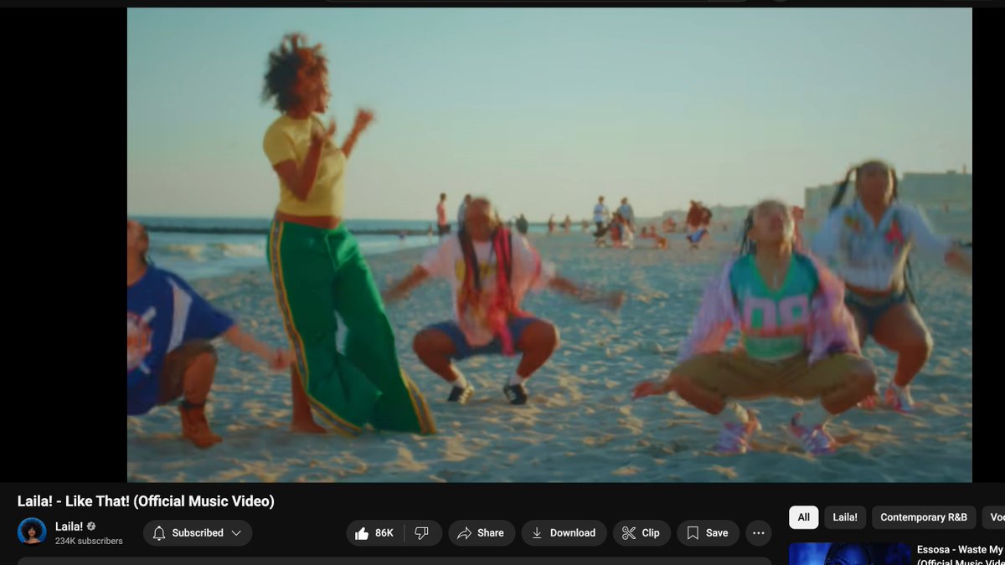Share the Laila! video
1005x565 pixels.
coord(482,533)
